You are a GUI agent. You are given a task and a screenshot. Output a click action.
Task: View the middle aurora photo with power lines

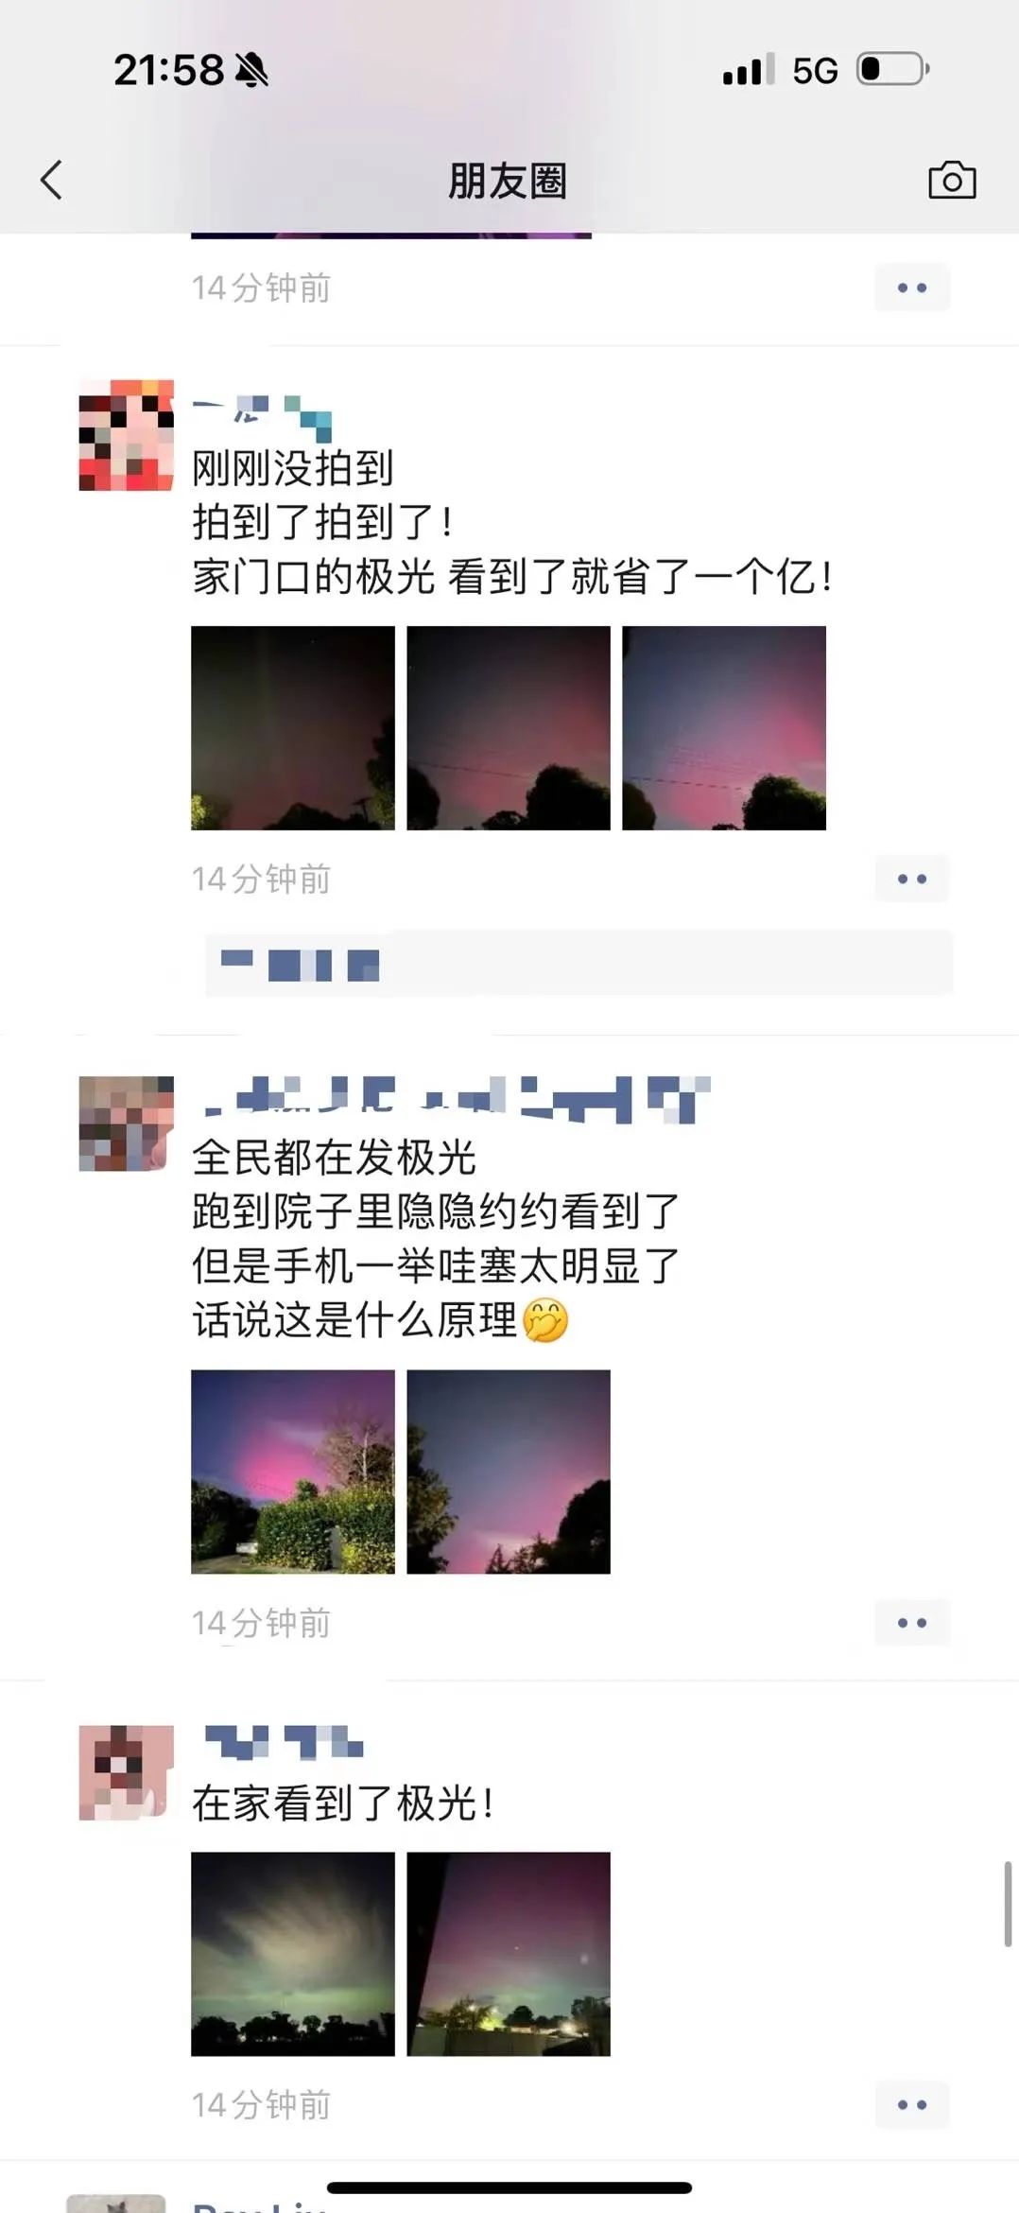pyautogui.click(x=509, y=728)
